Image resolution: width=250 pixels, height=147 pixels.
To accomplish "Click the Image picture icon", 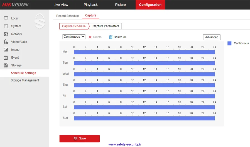I will [6, 50].
